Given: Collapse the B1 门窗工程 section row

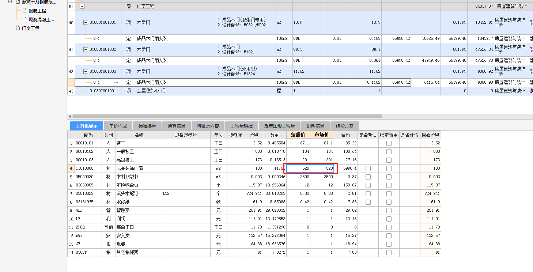Looking at the screenshot, I should pyautogui.click(x=82, y=6).
